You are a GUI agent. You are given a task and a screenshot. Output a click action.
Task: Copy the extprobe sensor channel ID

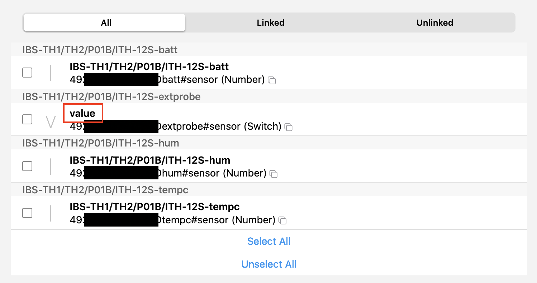[288, 127]
